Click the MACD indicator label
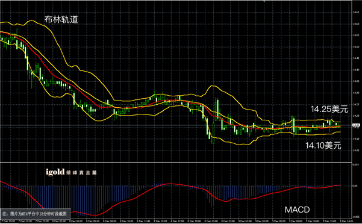Viewport: 362px width, 224px height. click(297, 210)
